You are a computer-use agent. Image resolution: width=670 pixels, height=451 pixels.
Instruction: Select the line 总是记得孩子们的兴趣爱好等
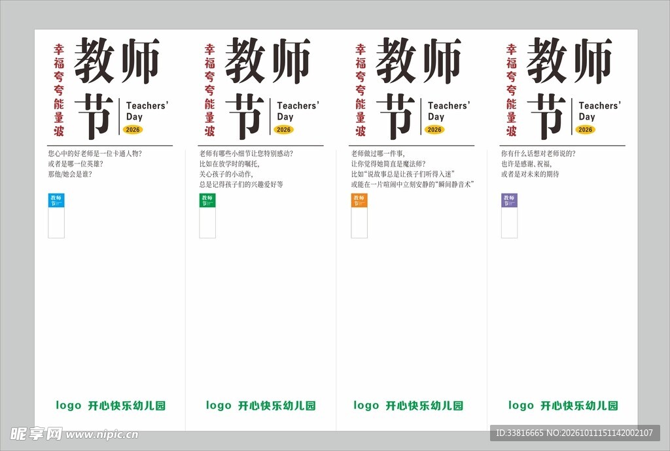click(241, 184)
